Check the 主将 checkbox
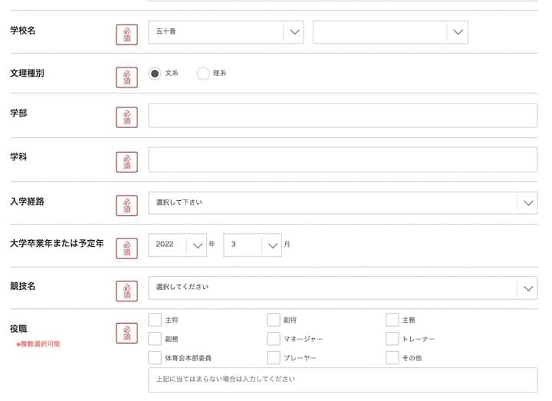This screenshot has width=552, height=401. click(155, 320)
